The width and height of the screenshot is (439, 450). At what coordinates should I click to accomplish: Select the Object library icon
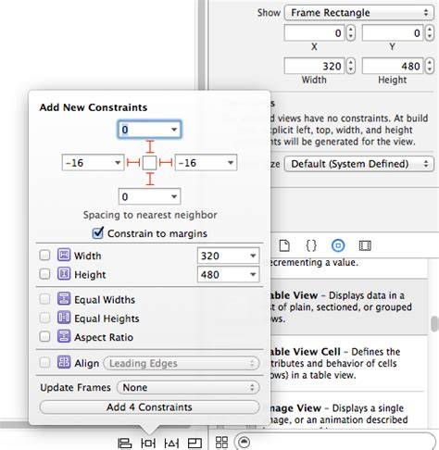pyautogui.click(x=338, y=245)
